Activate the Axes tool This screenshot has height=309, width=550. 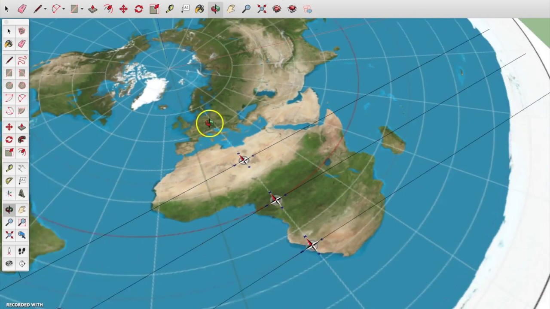pyautogui.click(x=9, y=194)
